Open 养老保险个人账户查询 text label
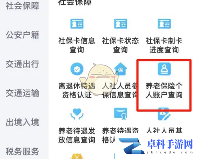Viewport: 198px width, 159px height. [164, 90]
